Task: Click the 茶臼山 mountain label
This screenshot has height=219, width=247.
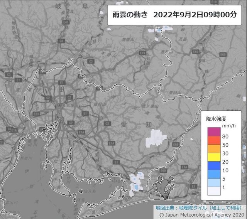Action: click(175, 93)
